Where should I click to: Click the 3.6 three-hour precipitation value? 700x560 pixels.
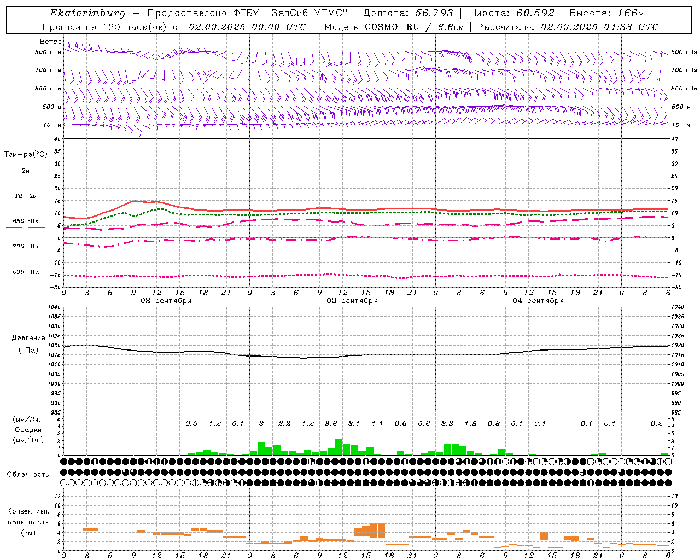tap(331, 423)
